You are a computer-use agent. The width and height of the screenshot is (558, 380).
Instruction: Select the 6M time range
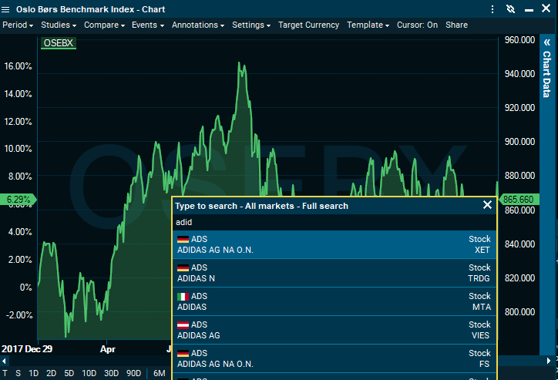click(160, 373)
